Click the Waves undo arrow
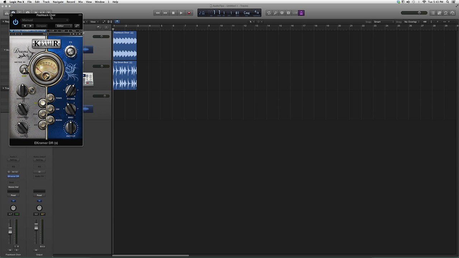Image resolution: width=459 pixels, height=258 pixels. tap(12, 34)
